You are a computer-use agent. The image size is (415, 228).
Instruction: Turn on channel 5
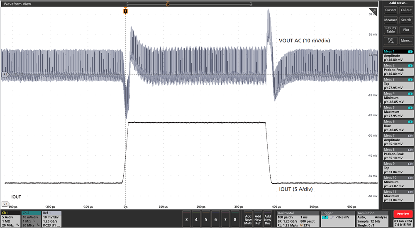point(206,219)
